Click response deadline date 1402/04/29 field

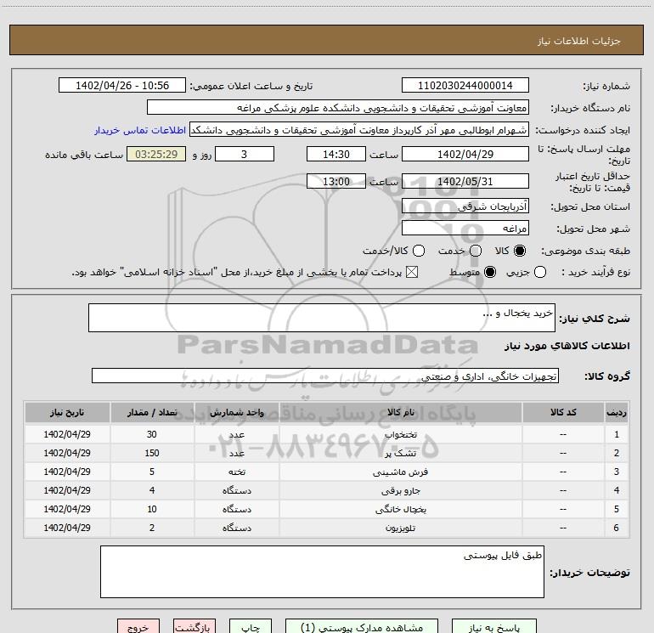(x=465, y=154)
